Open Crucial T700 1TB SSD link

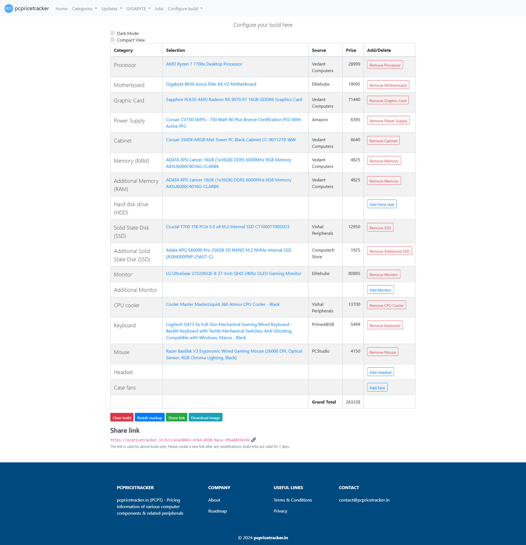(x=228, y=227)
